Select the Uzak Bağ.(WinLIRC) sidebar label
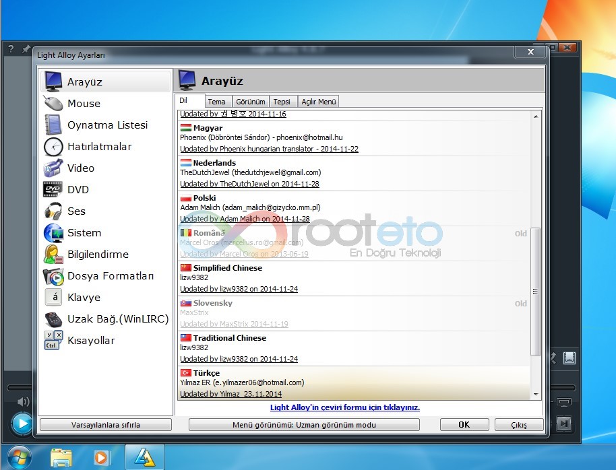Viewport: 616px width, 470px height. (118, 318)
